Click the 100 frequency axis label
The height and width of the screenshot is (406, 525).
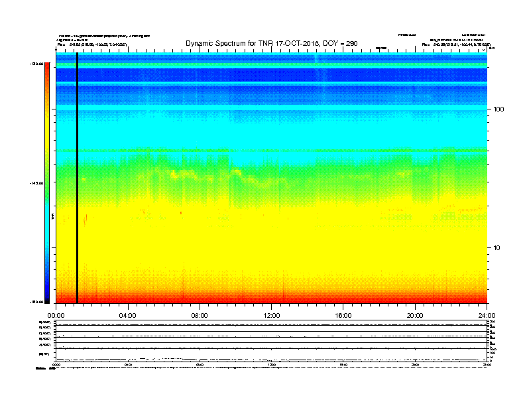(498, 109)
